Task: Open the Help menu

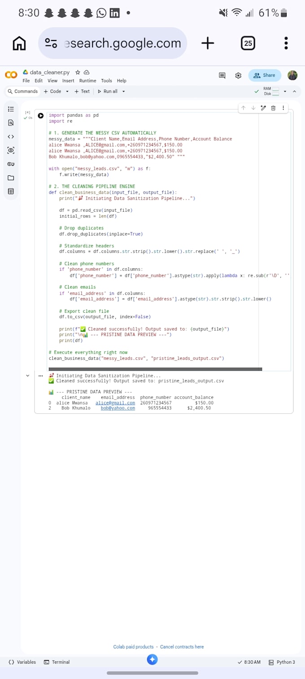Action: coord(122,81)
